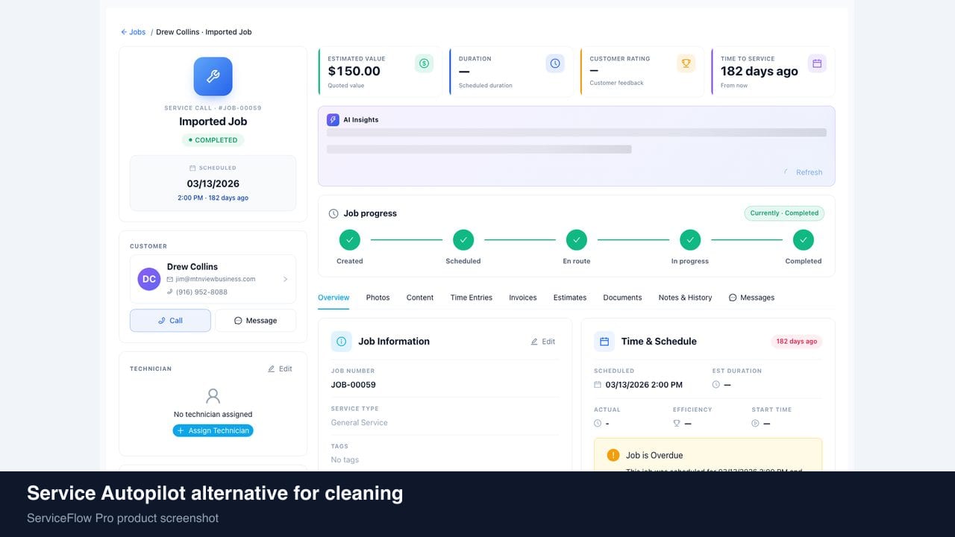Viewport: 955px width, 537px height.
Task: Refresh the AI Insights
Action: (x=804, y=172)
